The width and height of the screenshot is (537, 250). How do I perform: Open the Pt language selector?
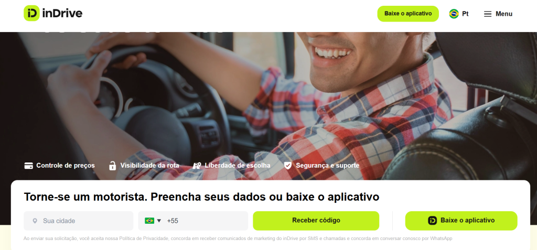tap(459, 14)
